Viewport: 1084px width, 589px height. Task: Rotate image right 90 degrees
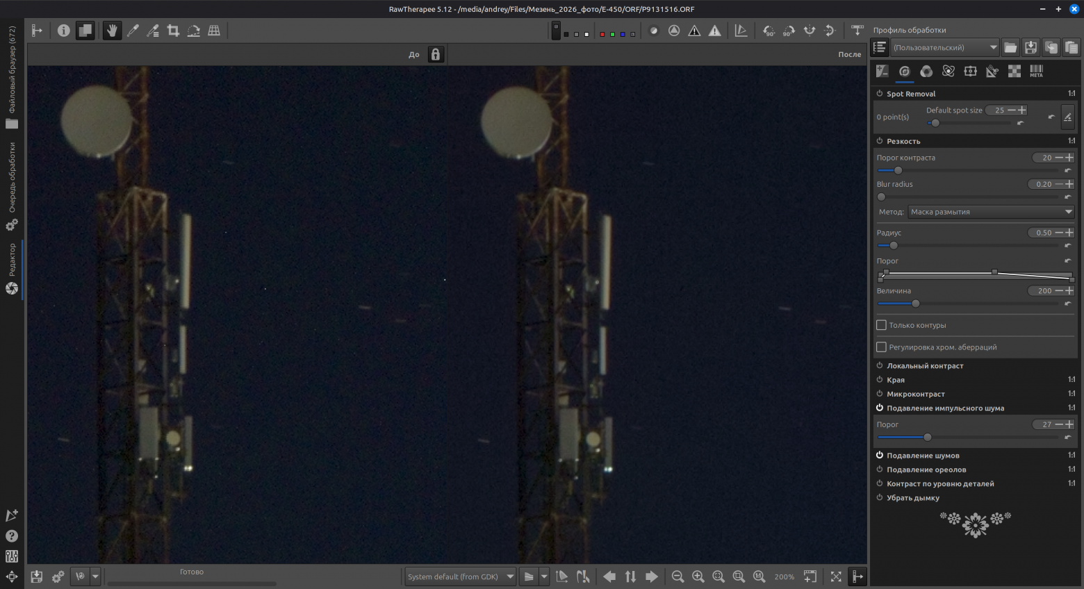tap(789, 31)
